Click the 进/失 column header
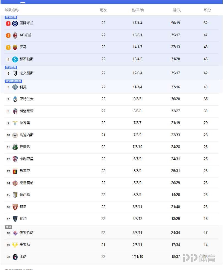223x270 pixels. 177,10
